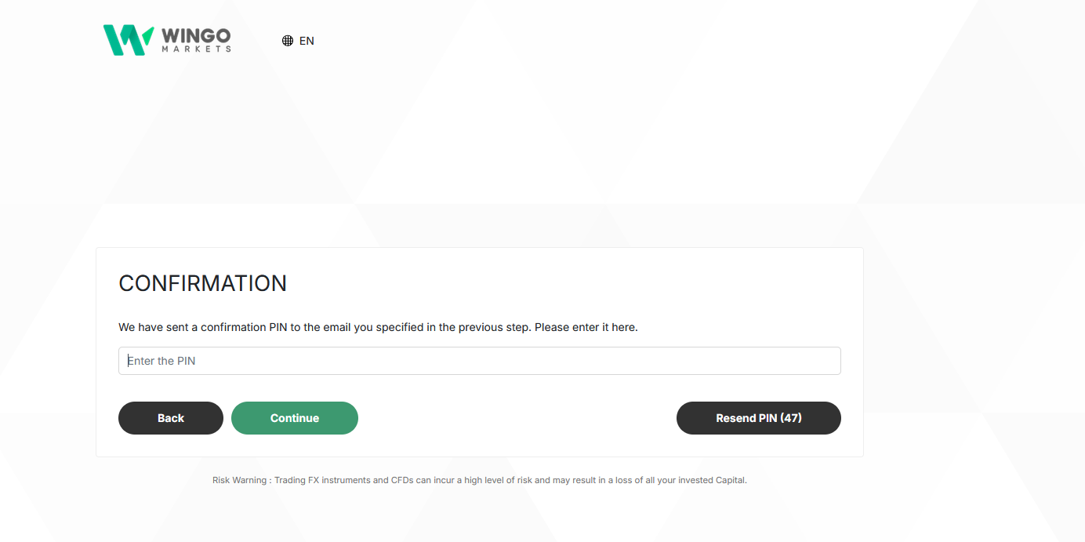Viewport: 1085px width, 542px height.
Task: Click the MARKETS subtitle under WINGO
Action: [196, 49]
